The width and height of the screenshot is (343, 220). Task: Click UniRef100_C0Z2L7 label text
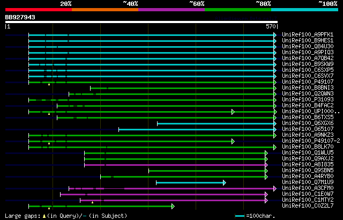click(x=308, y=206)
